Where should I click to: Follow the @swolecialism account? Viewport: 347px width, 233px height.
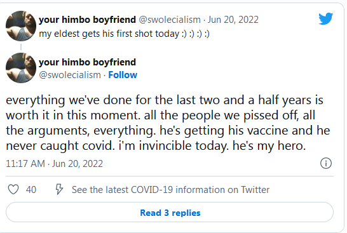coord(123,75)
